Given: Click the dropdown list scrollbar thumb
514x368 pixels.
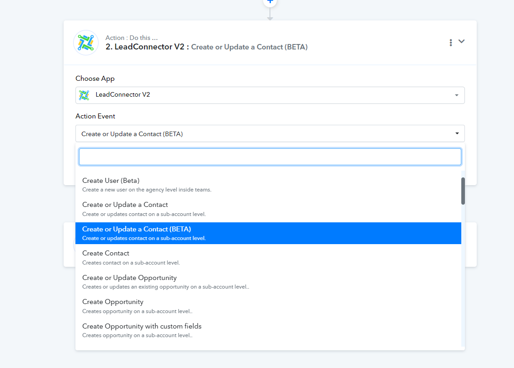Looking at the screenshot, I should [463, 191].
